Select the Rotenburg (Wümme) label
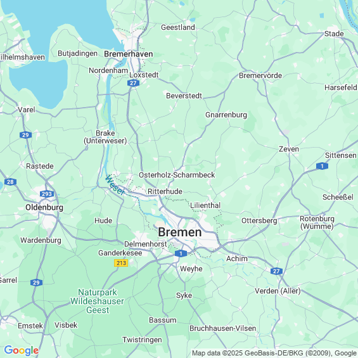This screenshot has height=358, width=358. click(317, 222)
